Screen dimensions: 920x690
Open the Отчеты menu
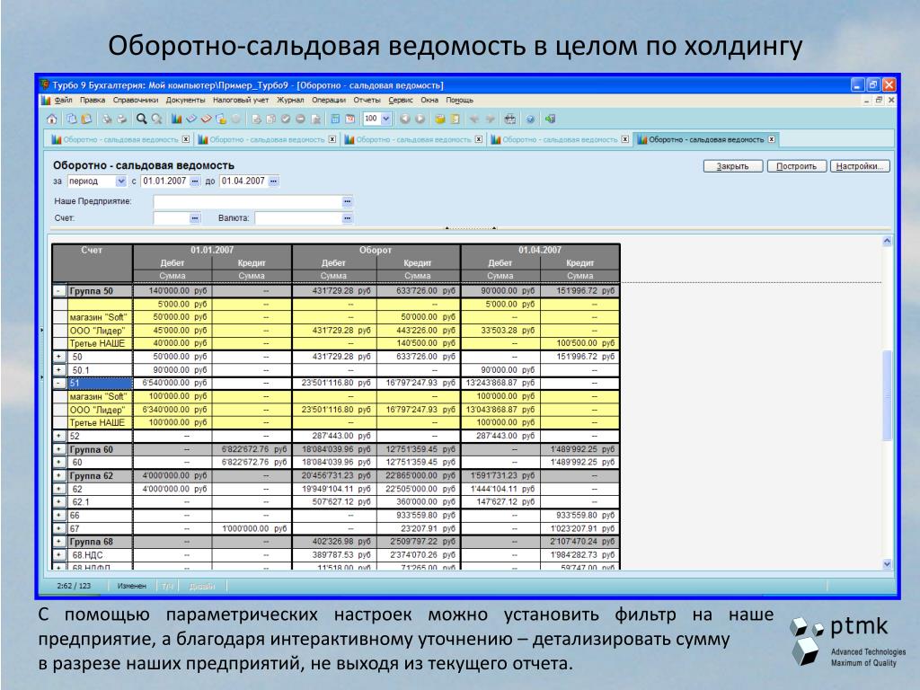pyautogui.click(x=367, y=101)
